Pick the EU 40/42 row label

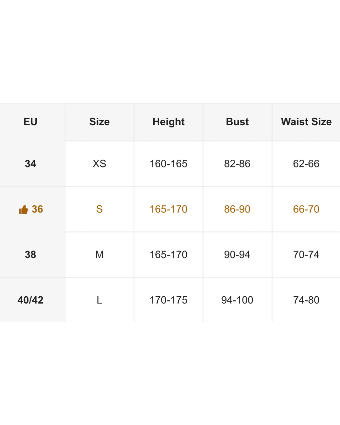[30, 300]
